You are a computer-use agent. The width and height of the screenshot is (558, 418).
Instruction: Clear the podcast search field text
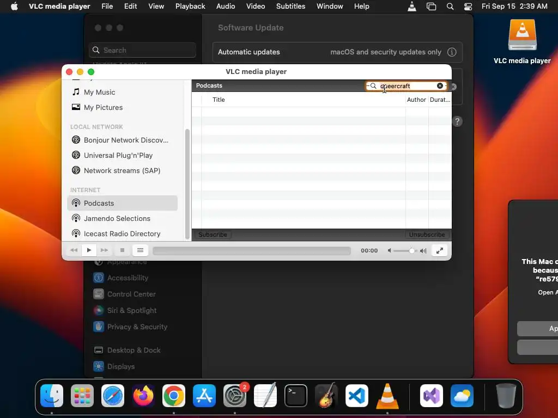(440, 85)
